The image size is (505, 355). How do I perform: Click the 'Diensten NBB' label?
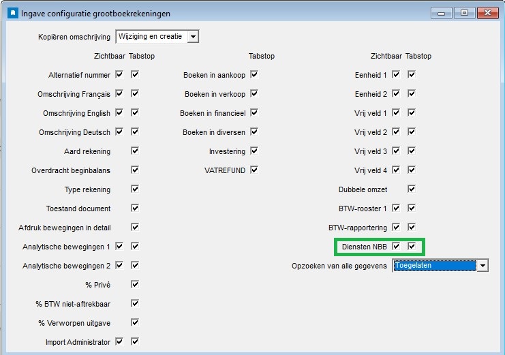364,247
